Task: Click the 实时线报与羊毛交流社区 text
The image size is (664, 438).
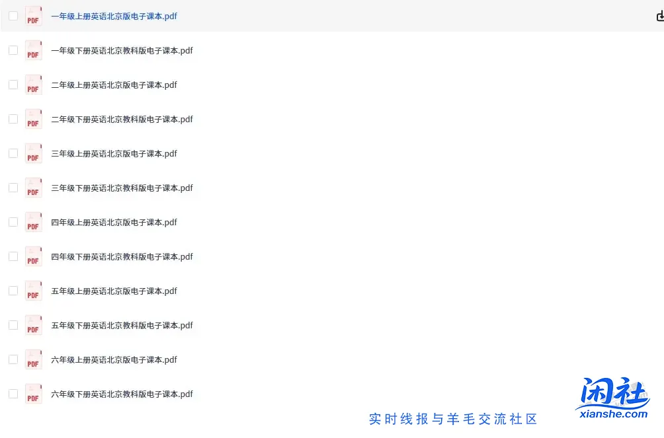Action: pos(454,419)
